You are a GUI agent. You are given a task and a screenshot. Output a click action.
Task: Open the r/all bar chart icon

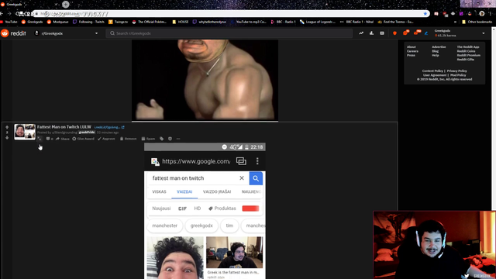371,33
